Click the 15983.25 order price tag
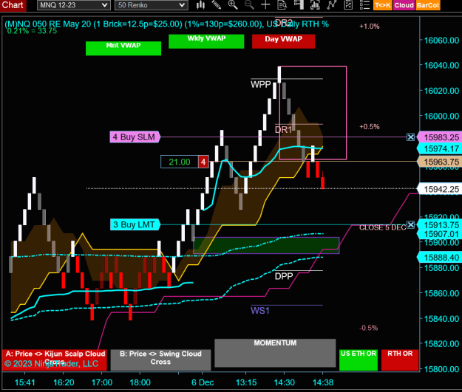This screenshot has height=392, width=462. (440, 137)
